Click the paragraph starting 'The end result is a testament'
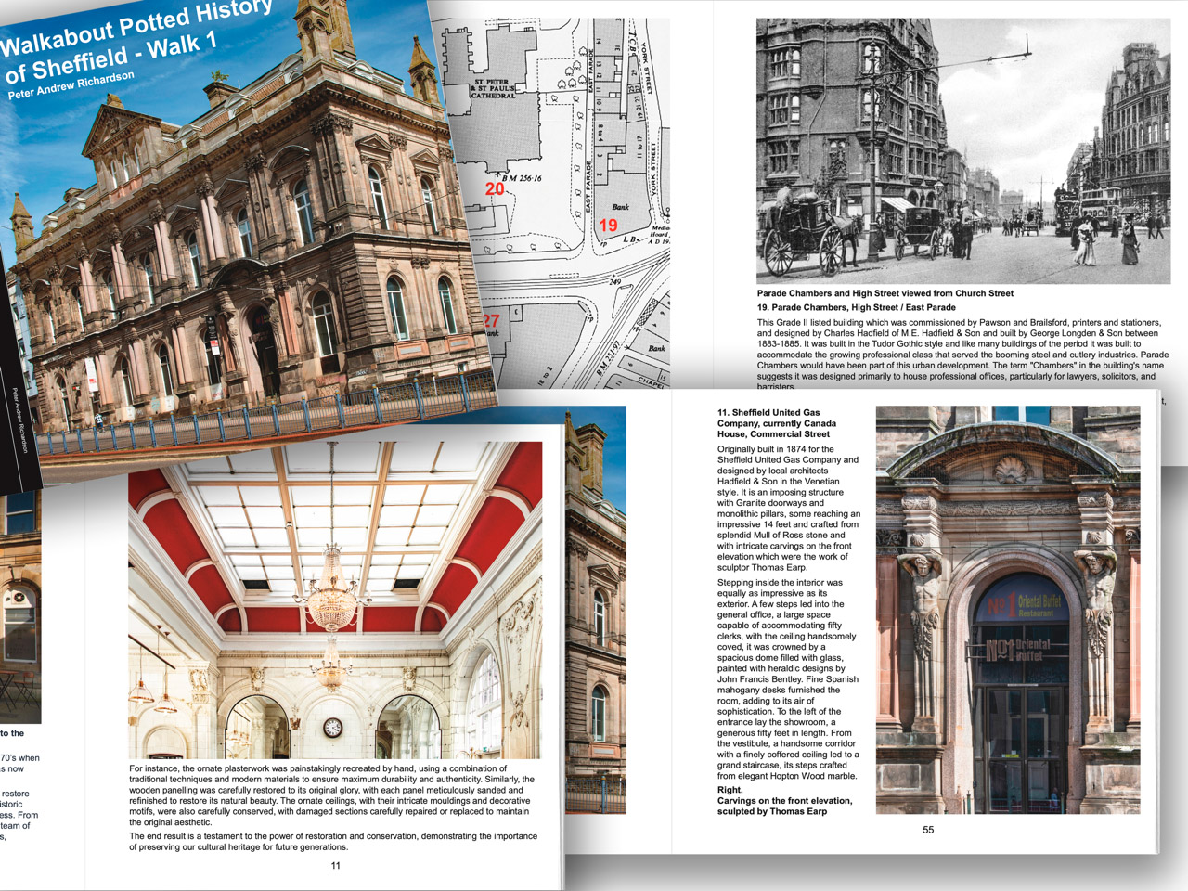Screen dimensions: 1188x891 click(x=332, y=842)
